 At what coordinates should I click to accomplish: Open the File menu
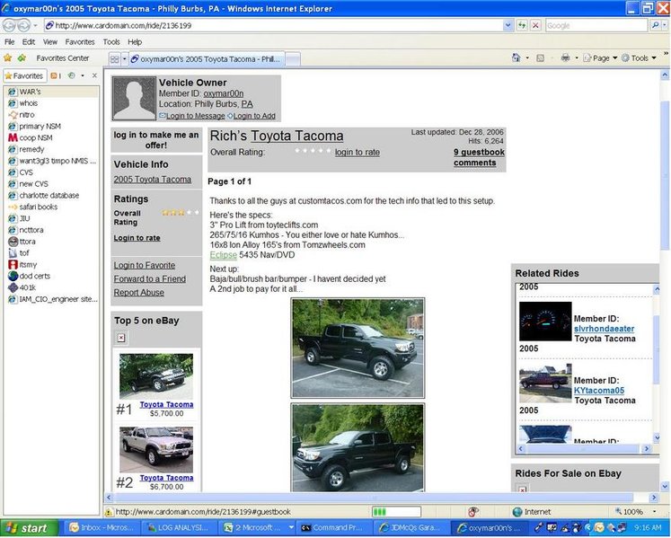tap(9, 42)
